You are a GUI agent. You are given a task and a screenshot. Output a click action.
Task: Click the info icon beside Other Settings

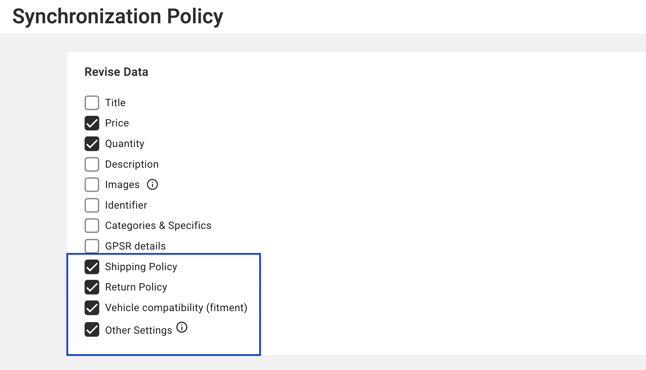(x=182, y=327)
